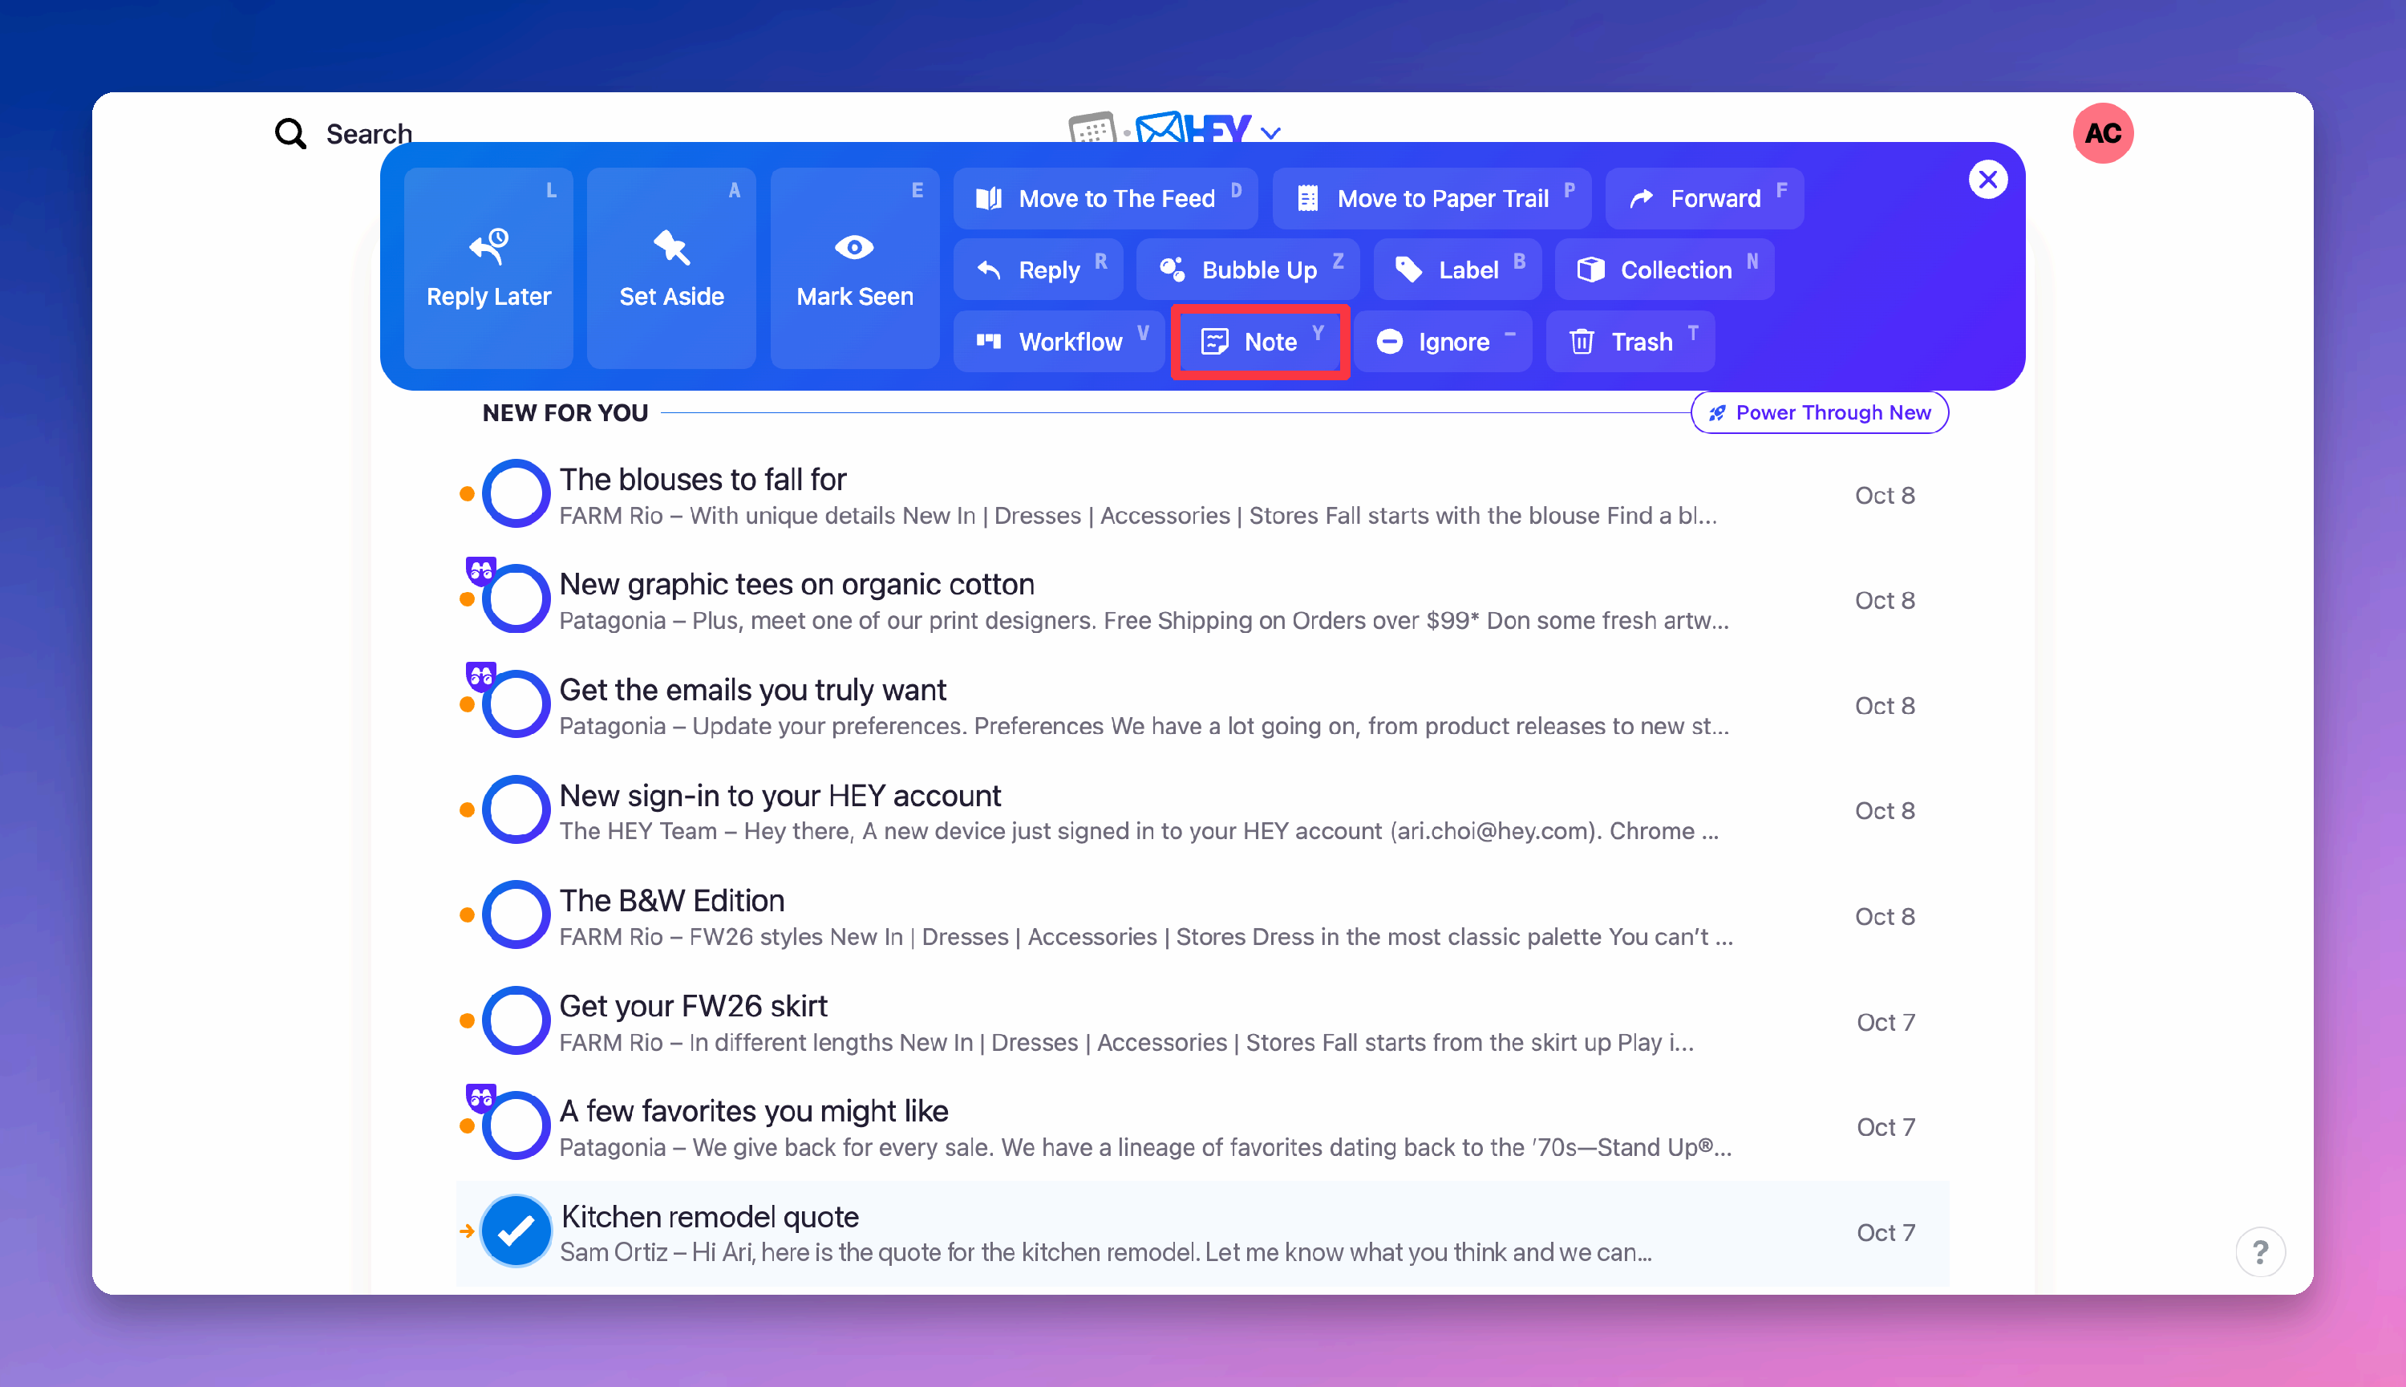Open the Label action
Screen dimensions: 2406x1387
[1456, 270]
